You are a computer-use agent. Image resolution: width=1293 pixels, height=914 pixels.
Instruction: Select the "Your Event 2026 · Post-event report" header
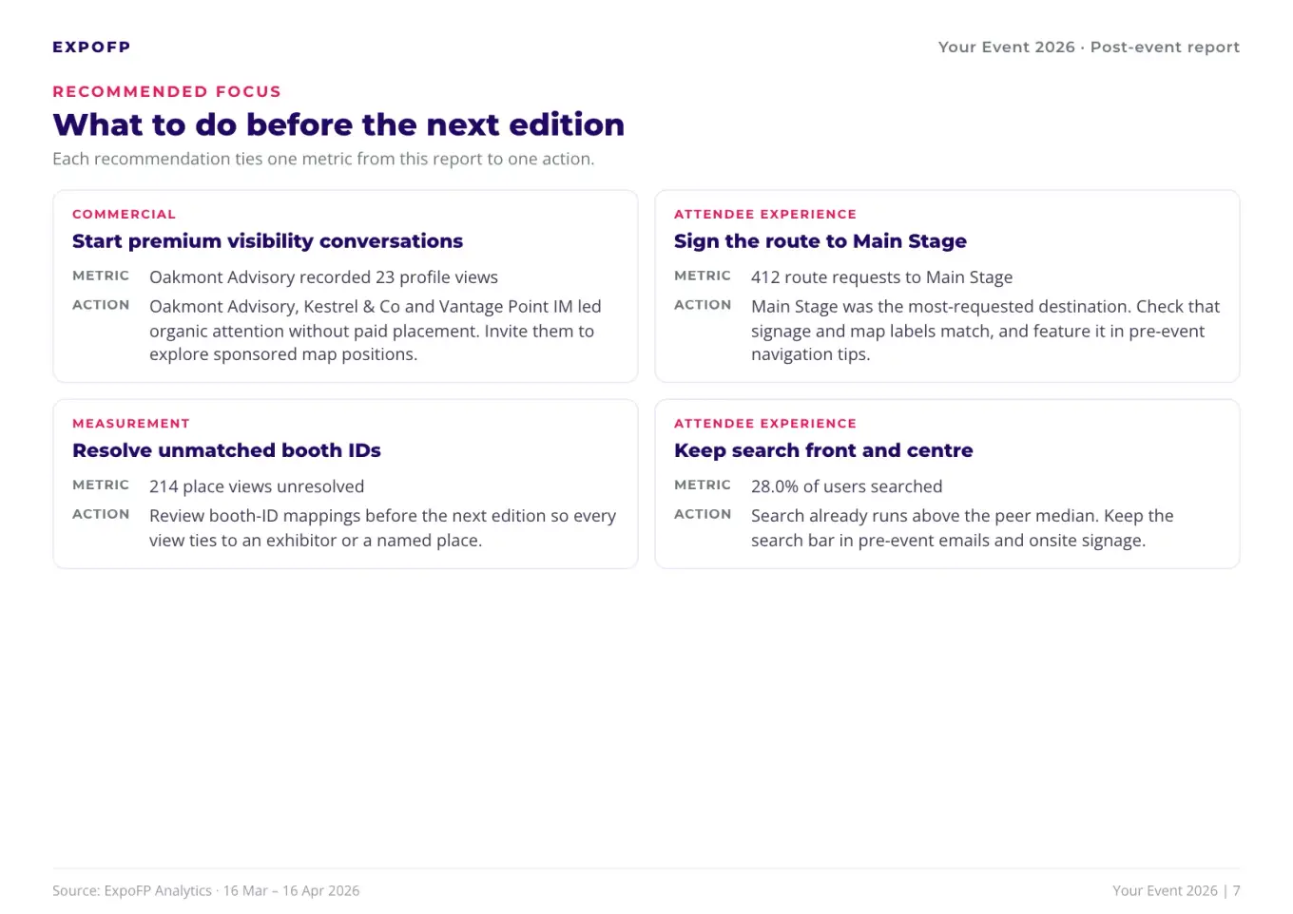[1089, 47]
